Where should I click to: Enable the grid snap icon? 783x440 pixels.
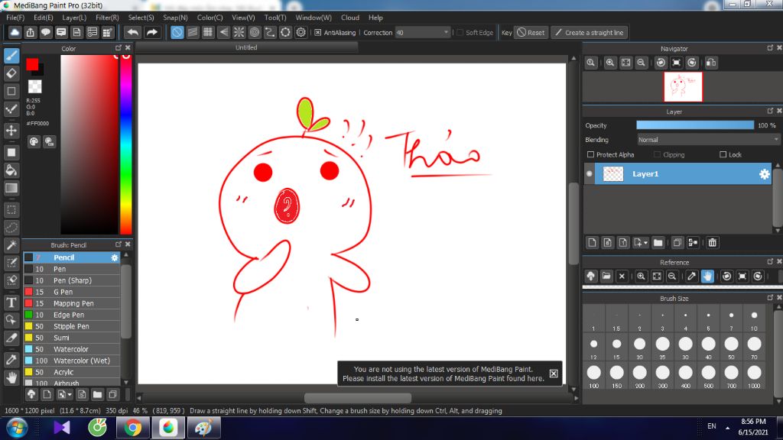click(x=208, y=32)
